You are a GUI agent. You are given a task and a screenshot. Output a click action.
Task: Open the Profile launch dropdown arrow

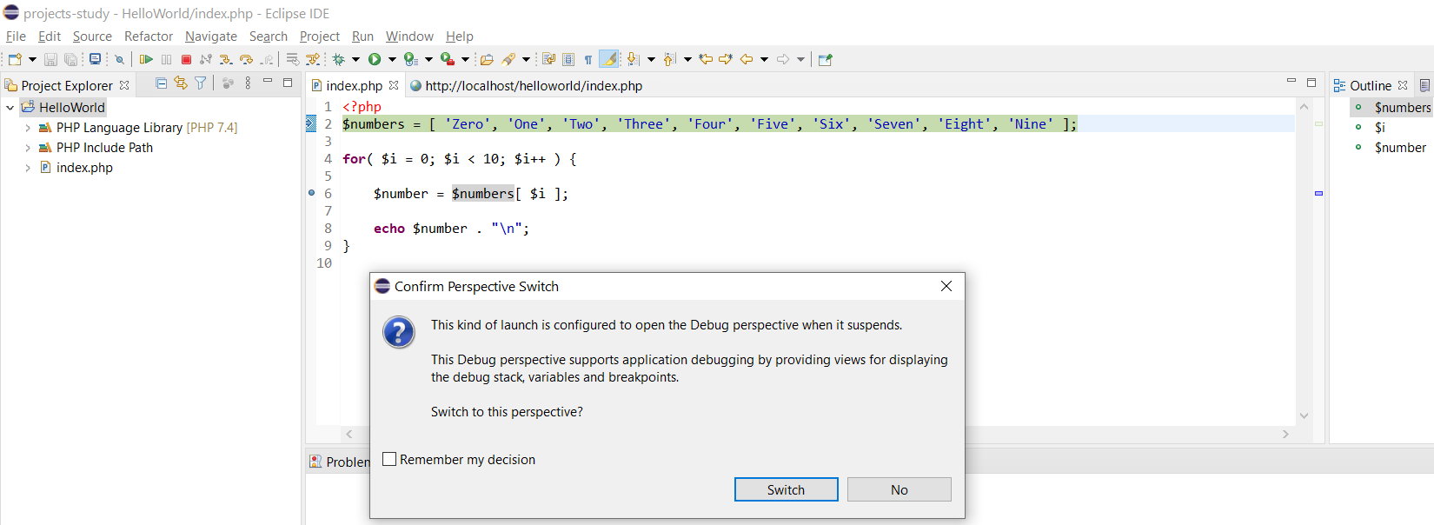tap(428, 59)
